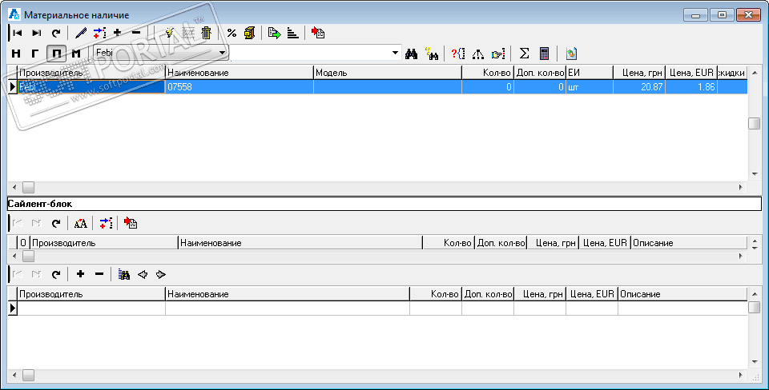
Task: Go to first record in top toolbar
Action: pyautogui.click(x=18, y=33)
